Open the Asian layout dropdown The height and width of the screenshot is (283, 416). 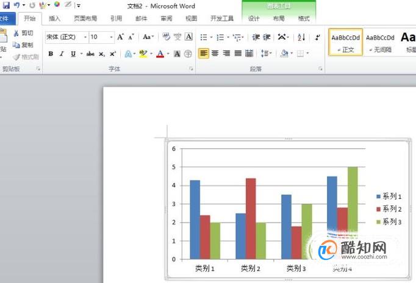tap(284, 37)
